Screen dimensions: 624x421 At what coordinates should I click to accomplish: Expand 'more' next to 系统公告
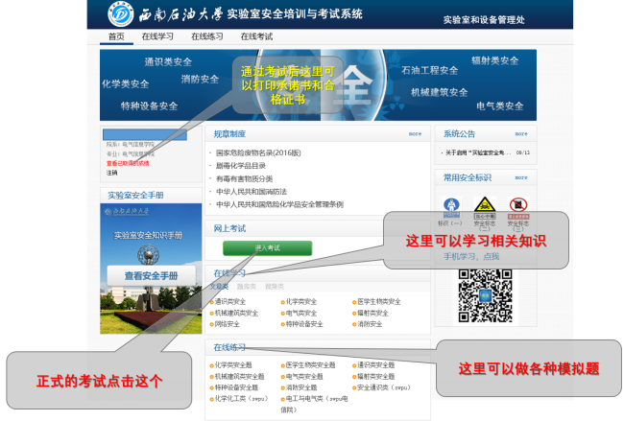pos(519,134)
